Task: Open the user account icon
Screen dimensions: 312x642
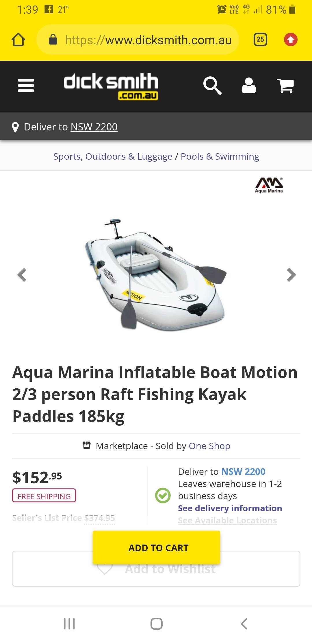Action: [249, 86]
